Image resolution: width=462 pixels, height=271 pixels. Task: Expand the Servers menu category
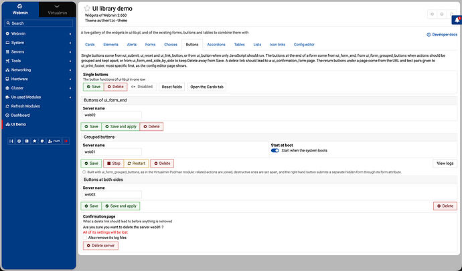pos(39,51)
